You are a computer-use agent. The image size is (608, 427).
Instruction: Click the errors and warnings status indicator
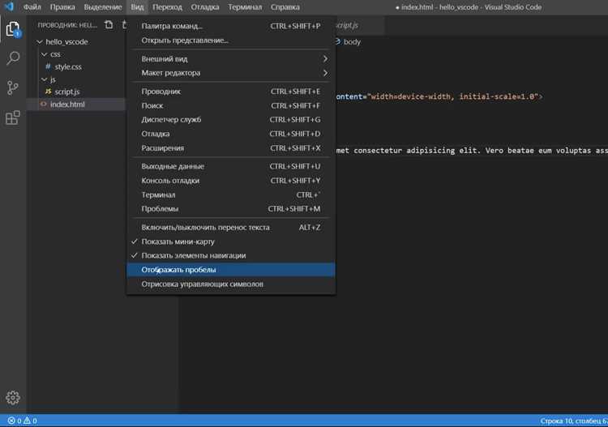22,421
